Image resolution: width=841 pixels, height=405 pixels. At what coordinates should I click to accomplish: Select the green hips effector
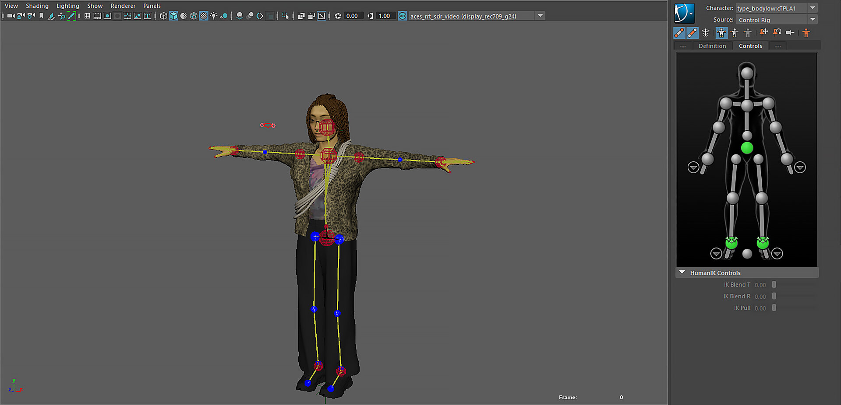(x=747, y=148)
